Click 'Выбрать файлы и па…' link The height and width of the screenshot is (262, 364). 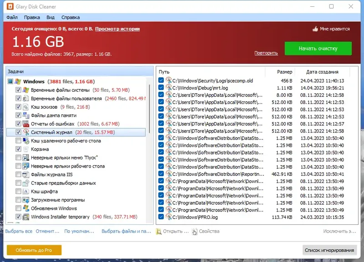pyautogui.click(x=126, y=231)
